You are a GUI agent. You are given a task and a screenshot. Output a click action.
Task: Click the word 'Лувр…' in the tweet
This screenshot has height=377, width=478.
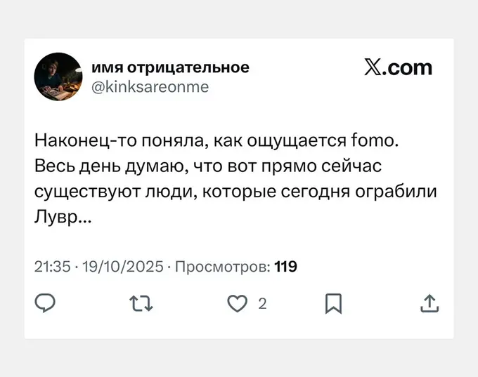[63, 218]
